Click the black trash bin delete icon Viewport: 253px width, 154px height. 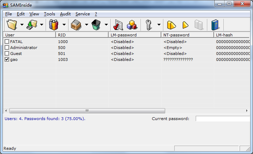pos(96,24)
